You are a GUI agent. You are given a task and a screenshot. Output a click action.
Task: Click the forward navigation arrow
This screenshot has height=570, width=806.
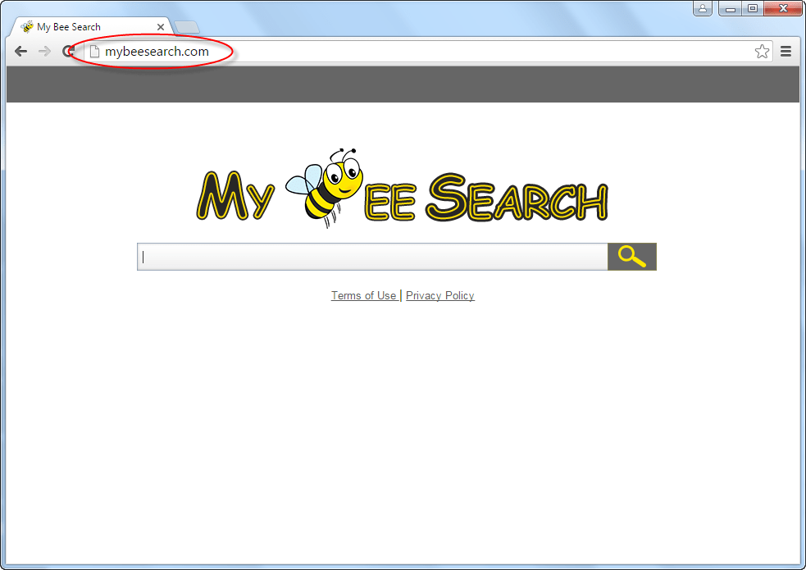point(45,52)
